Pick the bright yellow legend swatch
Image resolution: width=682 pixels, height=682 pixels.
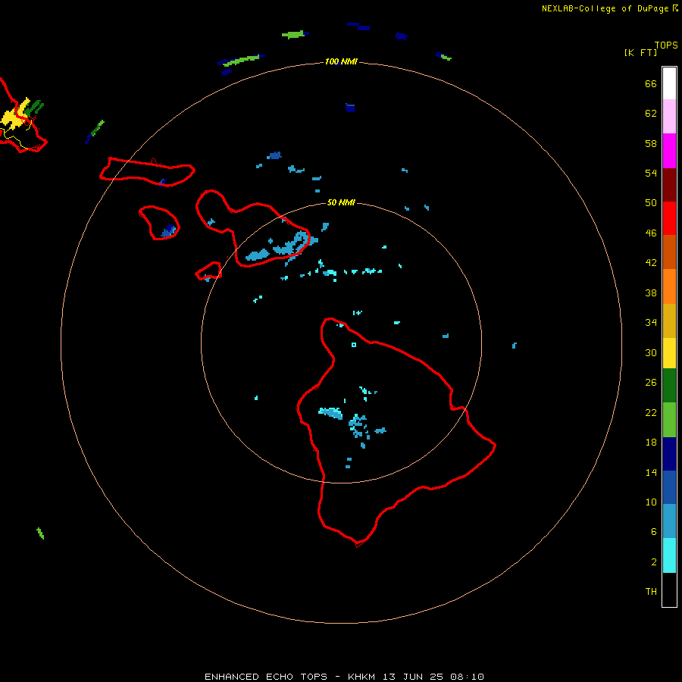tap(669, 353)
